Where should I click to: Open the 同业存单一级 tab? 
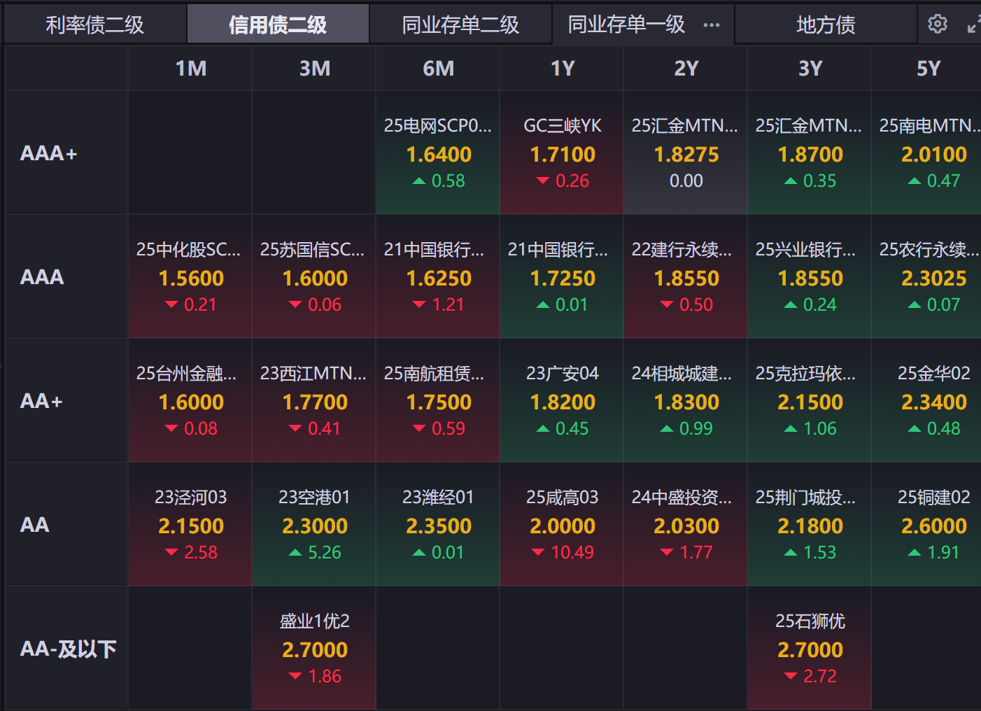pos(626,25)
